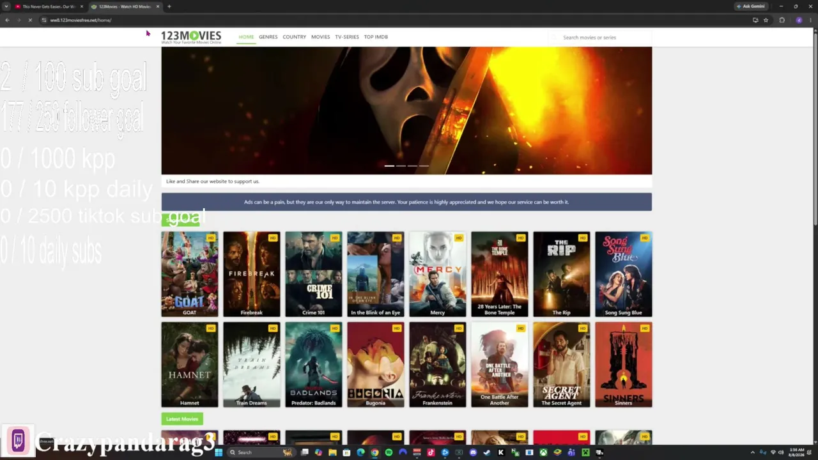This screenshot has width=818, height=460.
Task: Go back using browser back arrow
Action: tap(7, 20)
